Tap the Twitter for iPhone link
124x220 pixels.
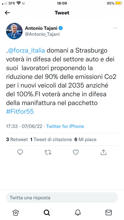[65, 126]
